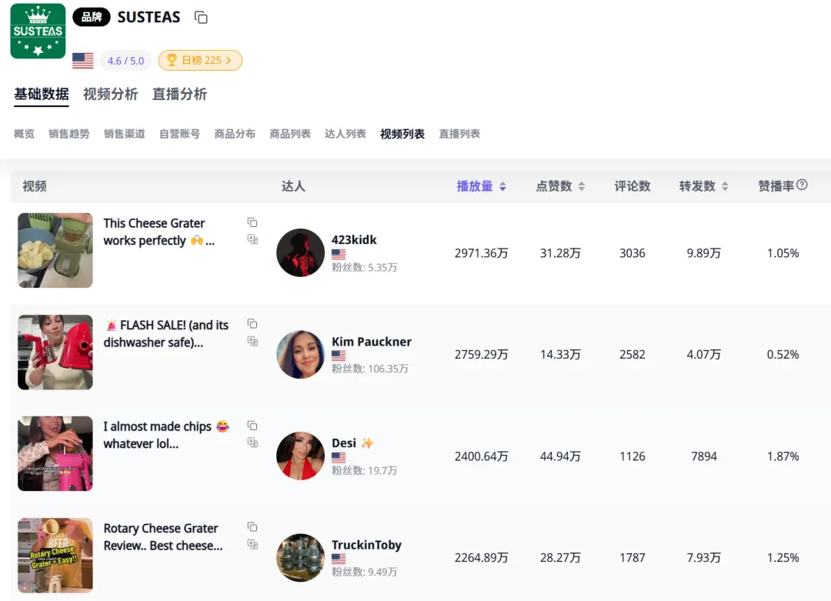Copy title of Rotary Cheese Grater Review
Screen dimensions: 831x601
pos(252,527)
